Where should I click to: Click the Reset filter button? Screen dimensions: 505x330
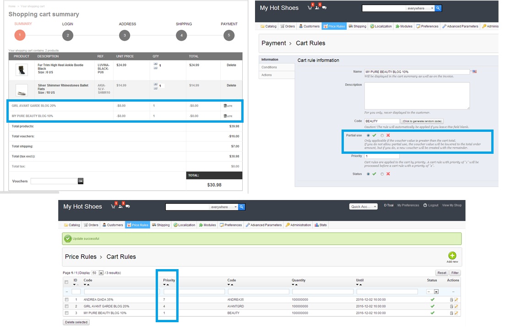(442, 273)
